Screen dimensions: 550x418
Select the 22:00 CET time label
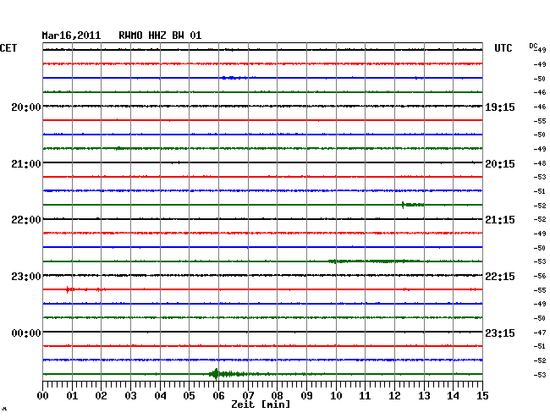(x=26, y=220)
